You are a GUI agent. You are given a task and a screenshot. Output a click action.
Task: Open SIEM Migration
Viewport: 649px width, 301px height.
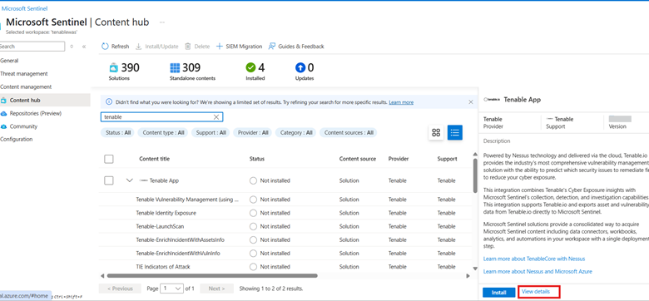click(240, 47)
